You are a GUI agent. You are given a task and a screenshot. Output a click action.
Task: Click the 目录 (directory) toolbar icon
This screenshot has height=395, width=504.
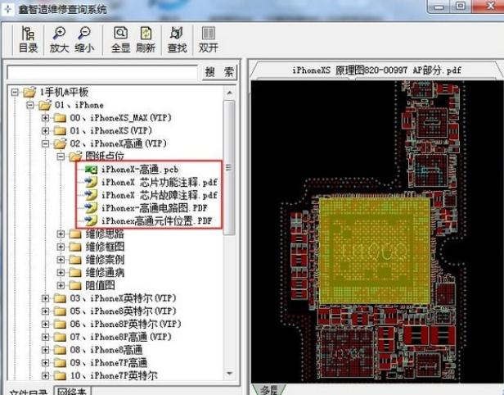tap(28, 39)
